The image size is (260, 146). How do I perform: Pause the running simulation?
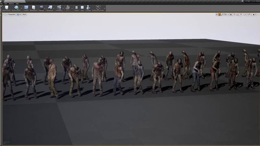76,8
